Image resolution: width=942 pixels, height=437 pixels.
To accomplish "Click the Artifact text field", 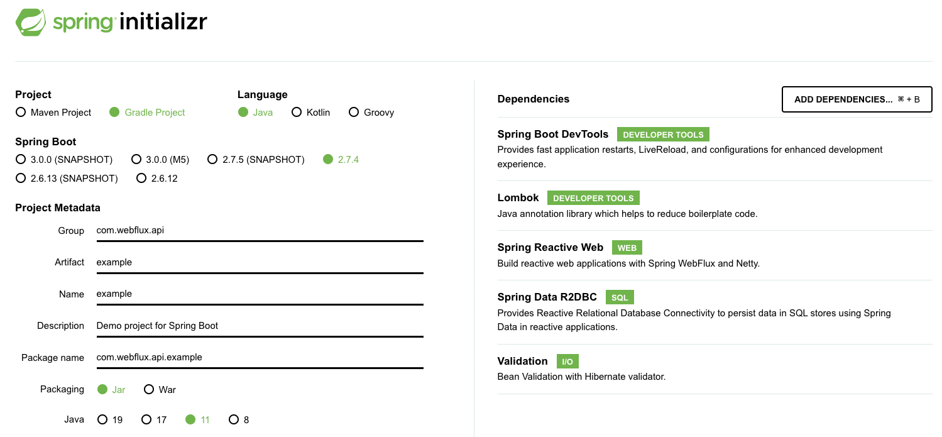I will tap(260, 262).
